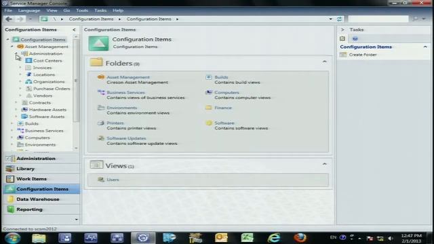The image size is (434, 244).
Task: Click the Purchase Orders icon in the tree
Action: (28, 89)
